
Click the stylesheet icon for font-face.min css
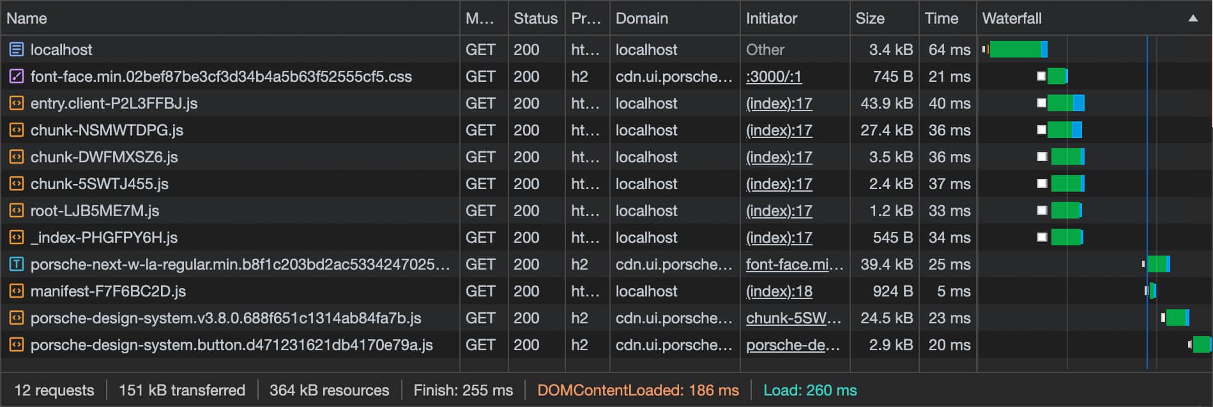(x=17, y=76)
